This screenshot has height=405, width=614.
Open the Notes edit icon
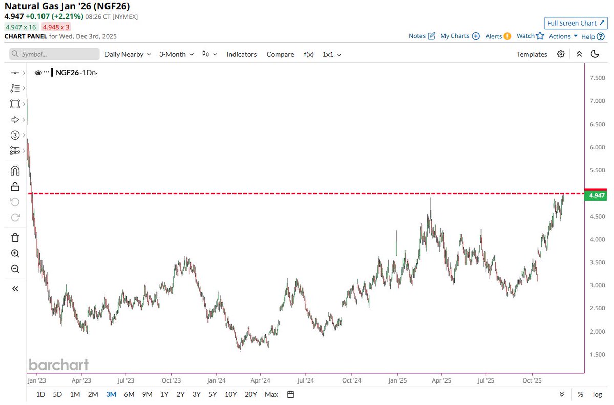tap(431, 36)
